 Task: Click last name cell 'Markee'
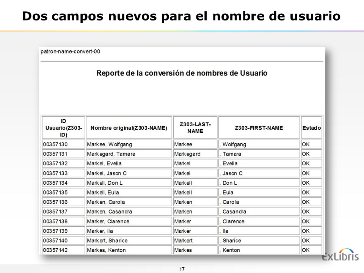coord(195,144)
